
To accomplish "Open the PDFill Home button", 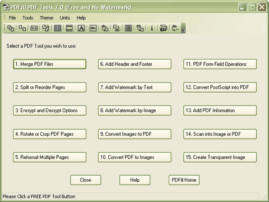I will tap(184, 180).
